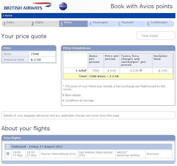Screen dimensions: 177x166
Task: Click the taxes info icon beside $ 2.50
Action: click(x=141, y=70)
